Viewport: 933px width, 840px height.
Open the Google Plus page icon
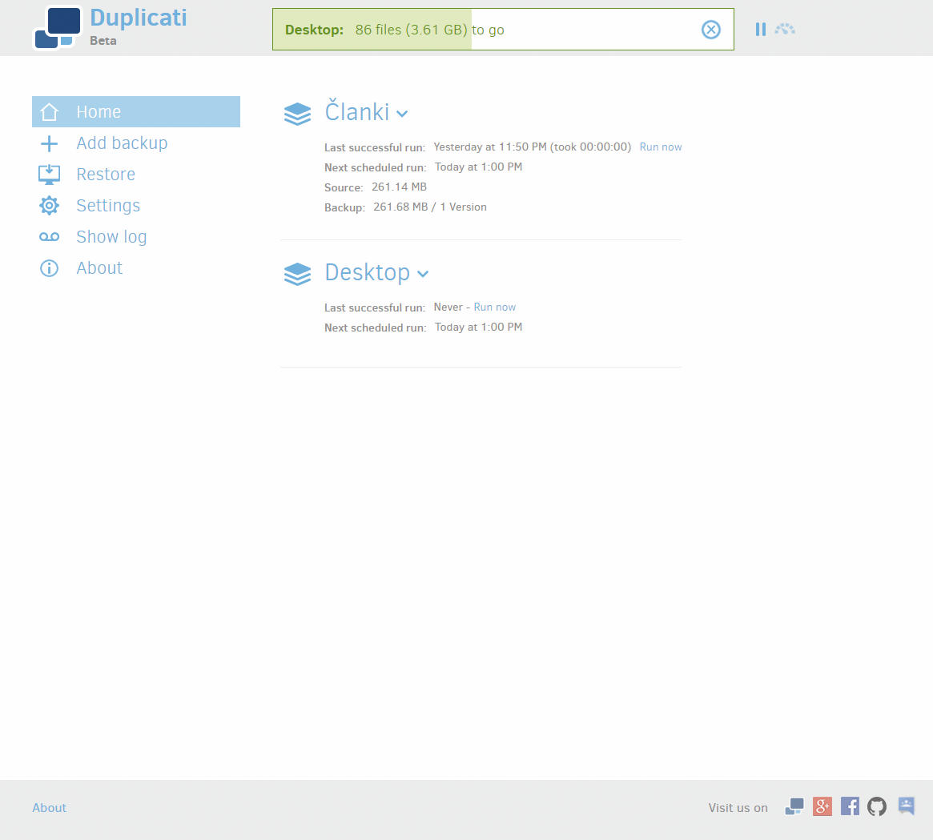(822, 806)
